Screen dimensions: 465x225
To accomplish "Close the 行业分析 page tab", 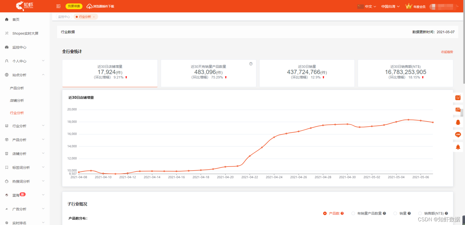I will coord(94,17).
